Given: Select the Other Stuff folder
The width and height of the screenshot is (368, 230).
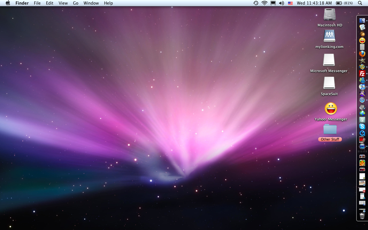Looking at the screenshot, I should pyautogui.click(x=330, y=129).
